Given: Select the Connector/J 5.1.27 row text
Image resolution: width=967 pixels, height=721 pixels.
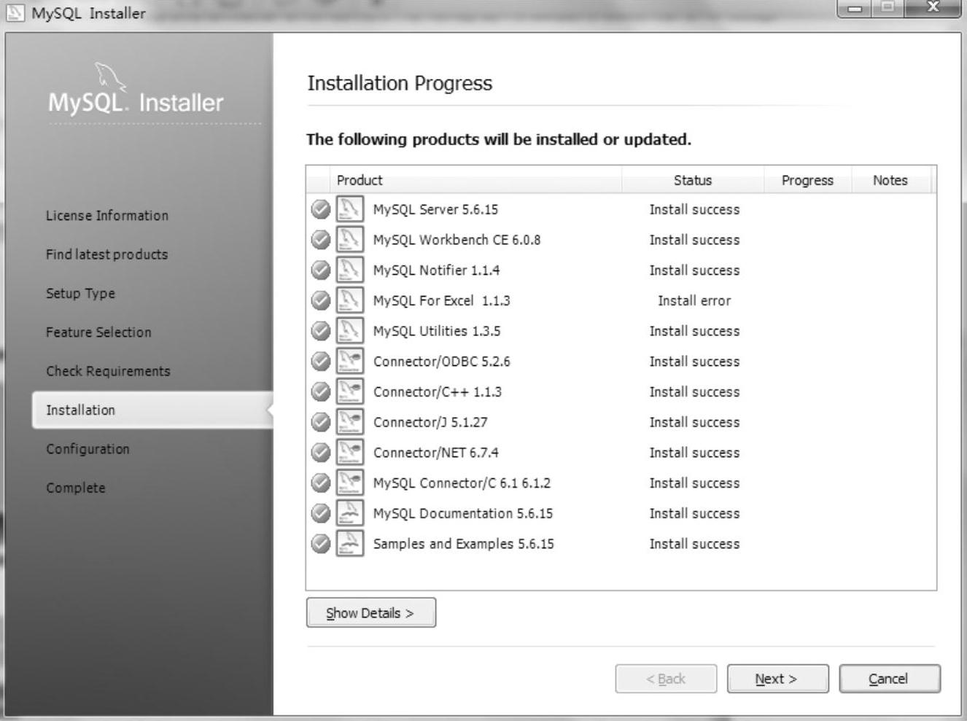Looking at the screenshot, I should point(430,422).
